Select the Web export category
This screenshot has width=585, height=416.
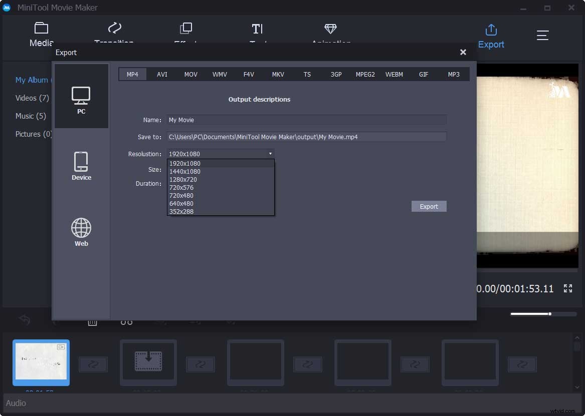pos(81,231)
